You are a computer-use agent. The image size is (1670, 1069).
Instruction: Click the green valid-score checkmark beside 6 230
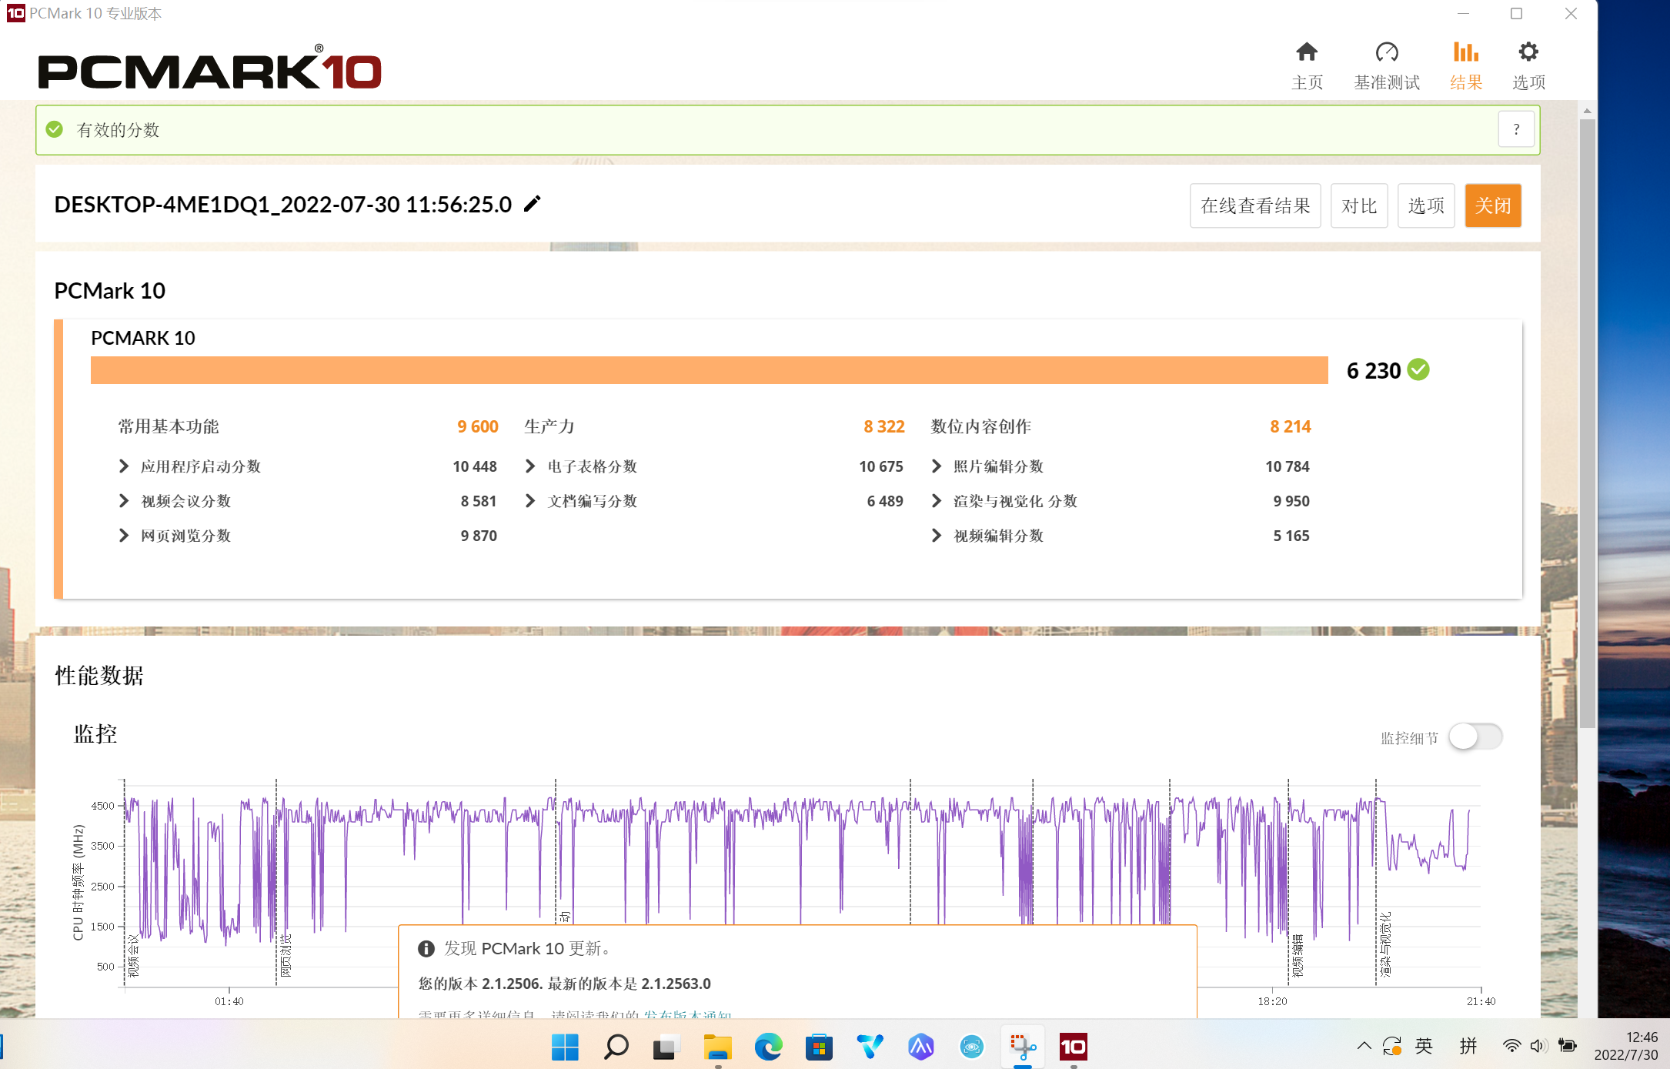(1418, 370)
